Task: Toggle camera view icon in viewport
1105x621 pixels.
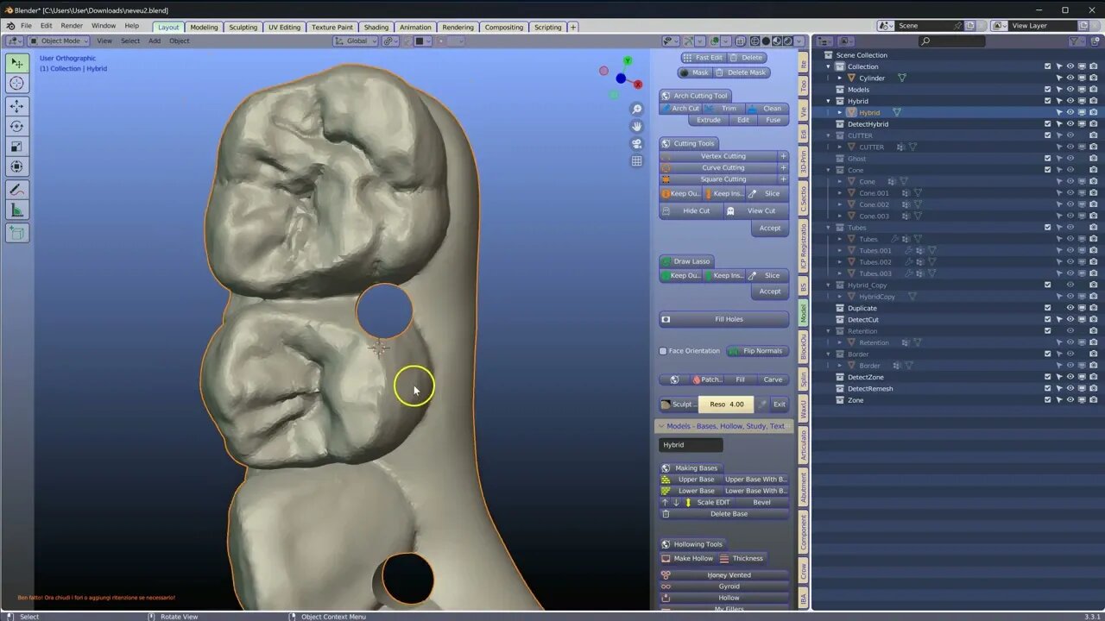Action: 636,143
